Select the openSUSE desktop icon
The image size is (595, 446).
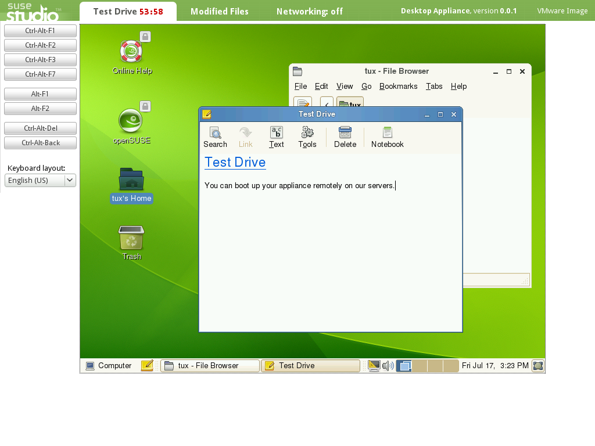[x=131, y=121]
